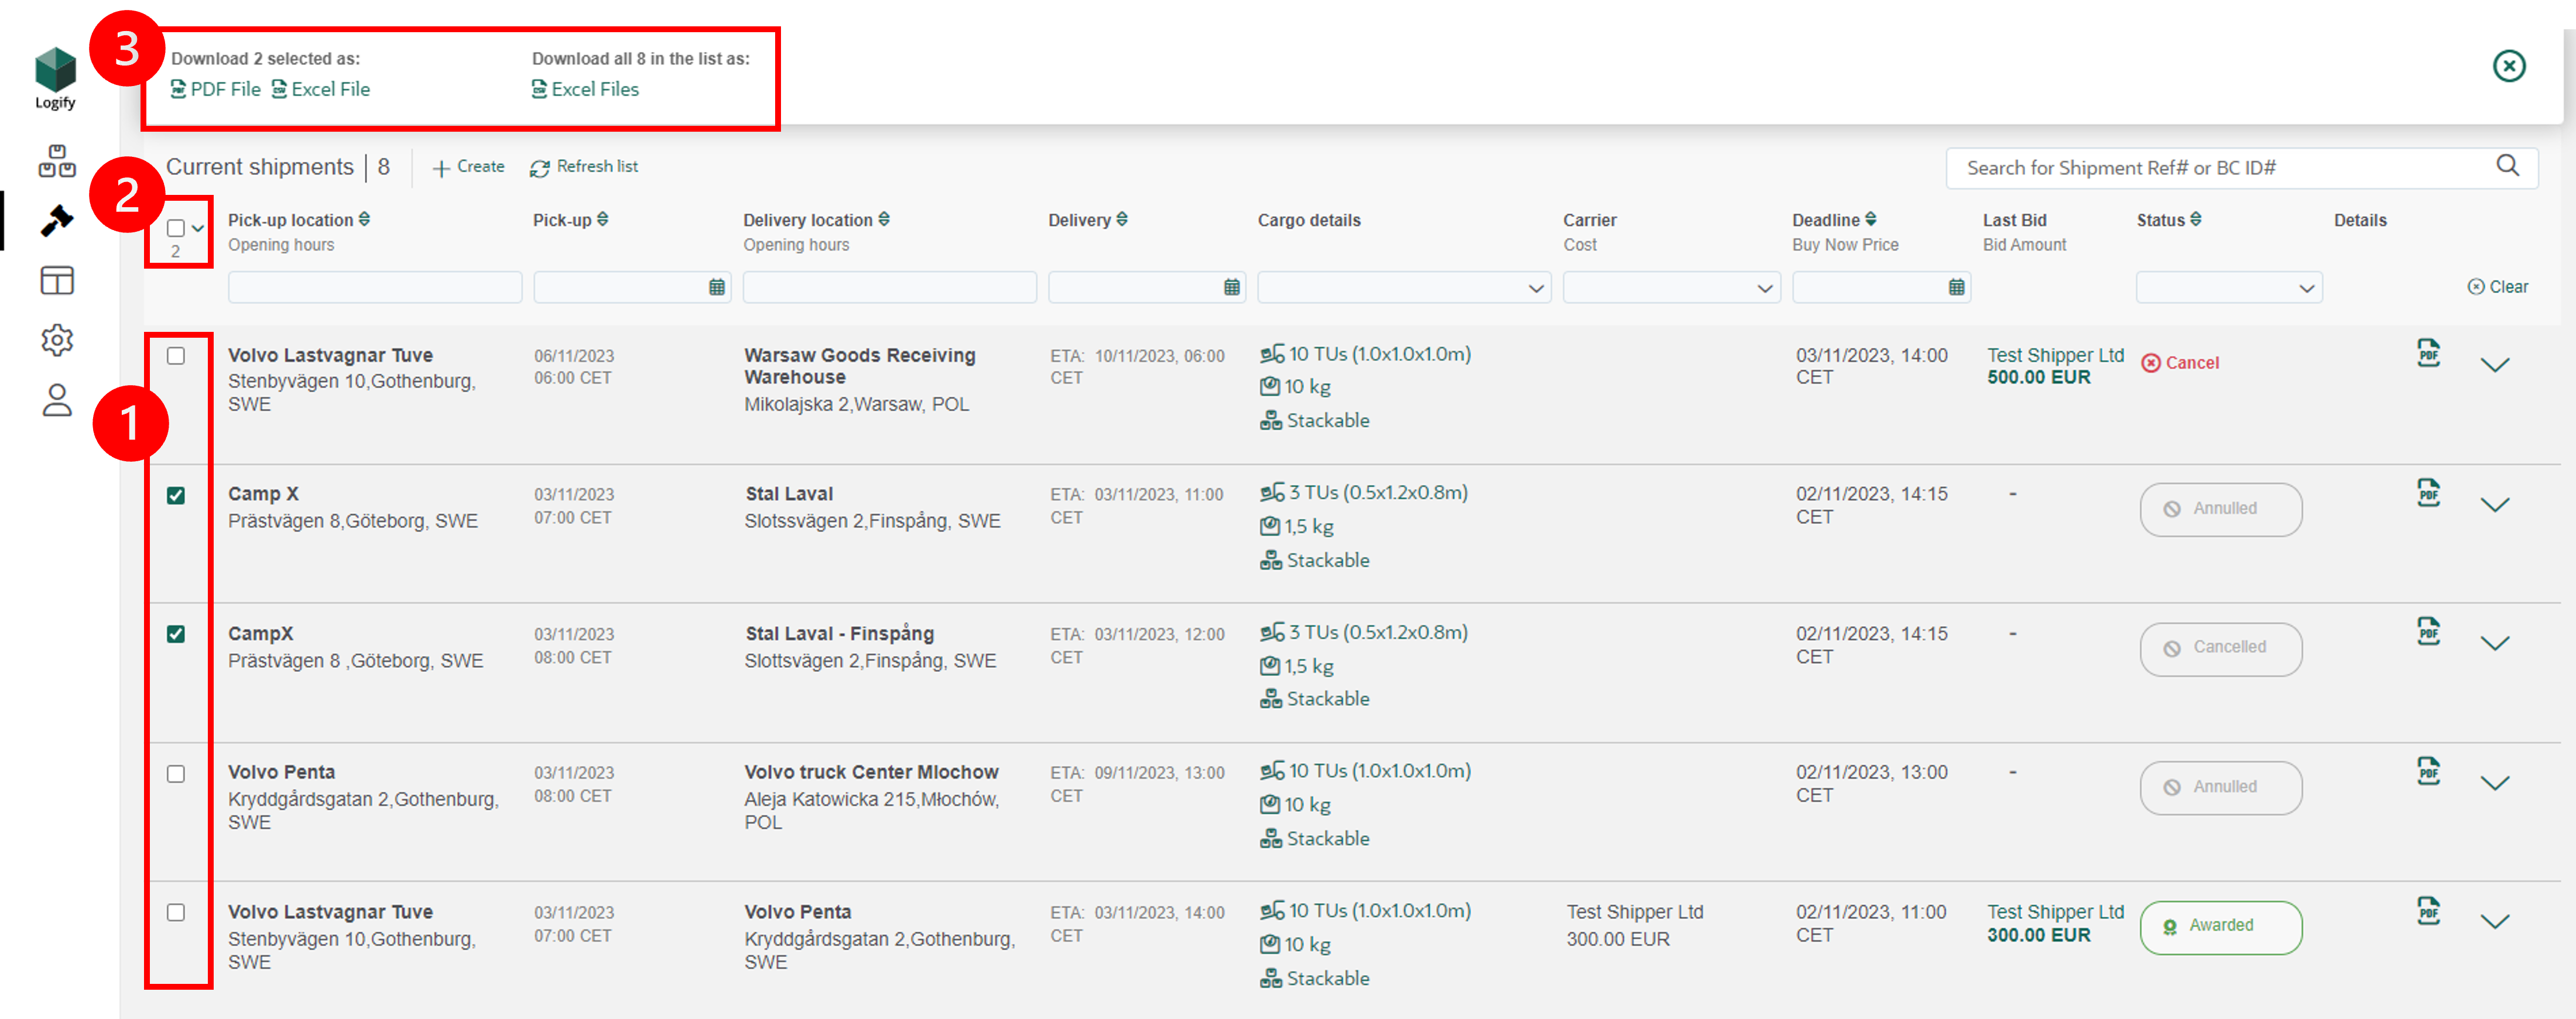Open the user profile sidebar icon

pos(57,400)
